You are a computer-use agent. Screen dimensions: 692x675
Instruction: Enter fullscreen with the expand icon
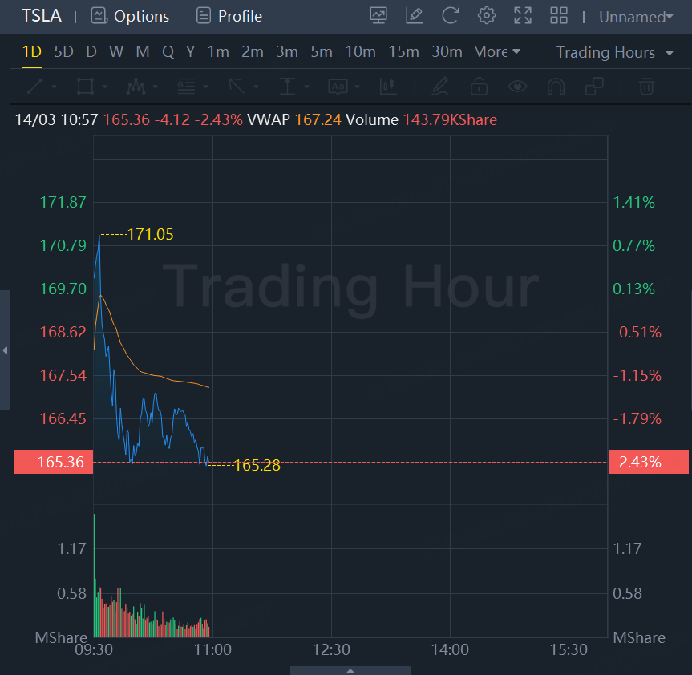(x=523, y=16)
